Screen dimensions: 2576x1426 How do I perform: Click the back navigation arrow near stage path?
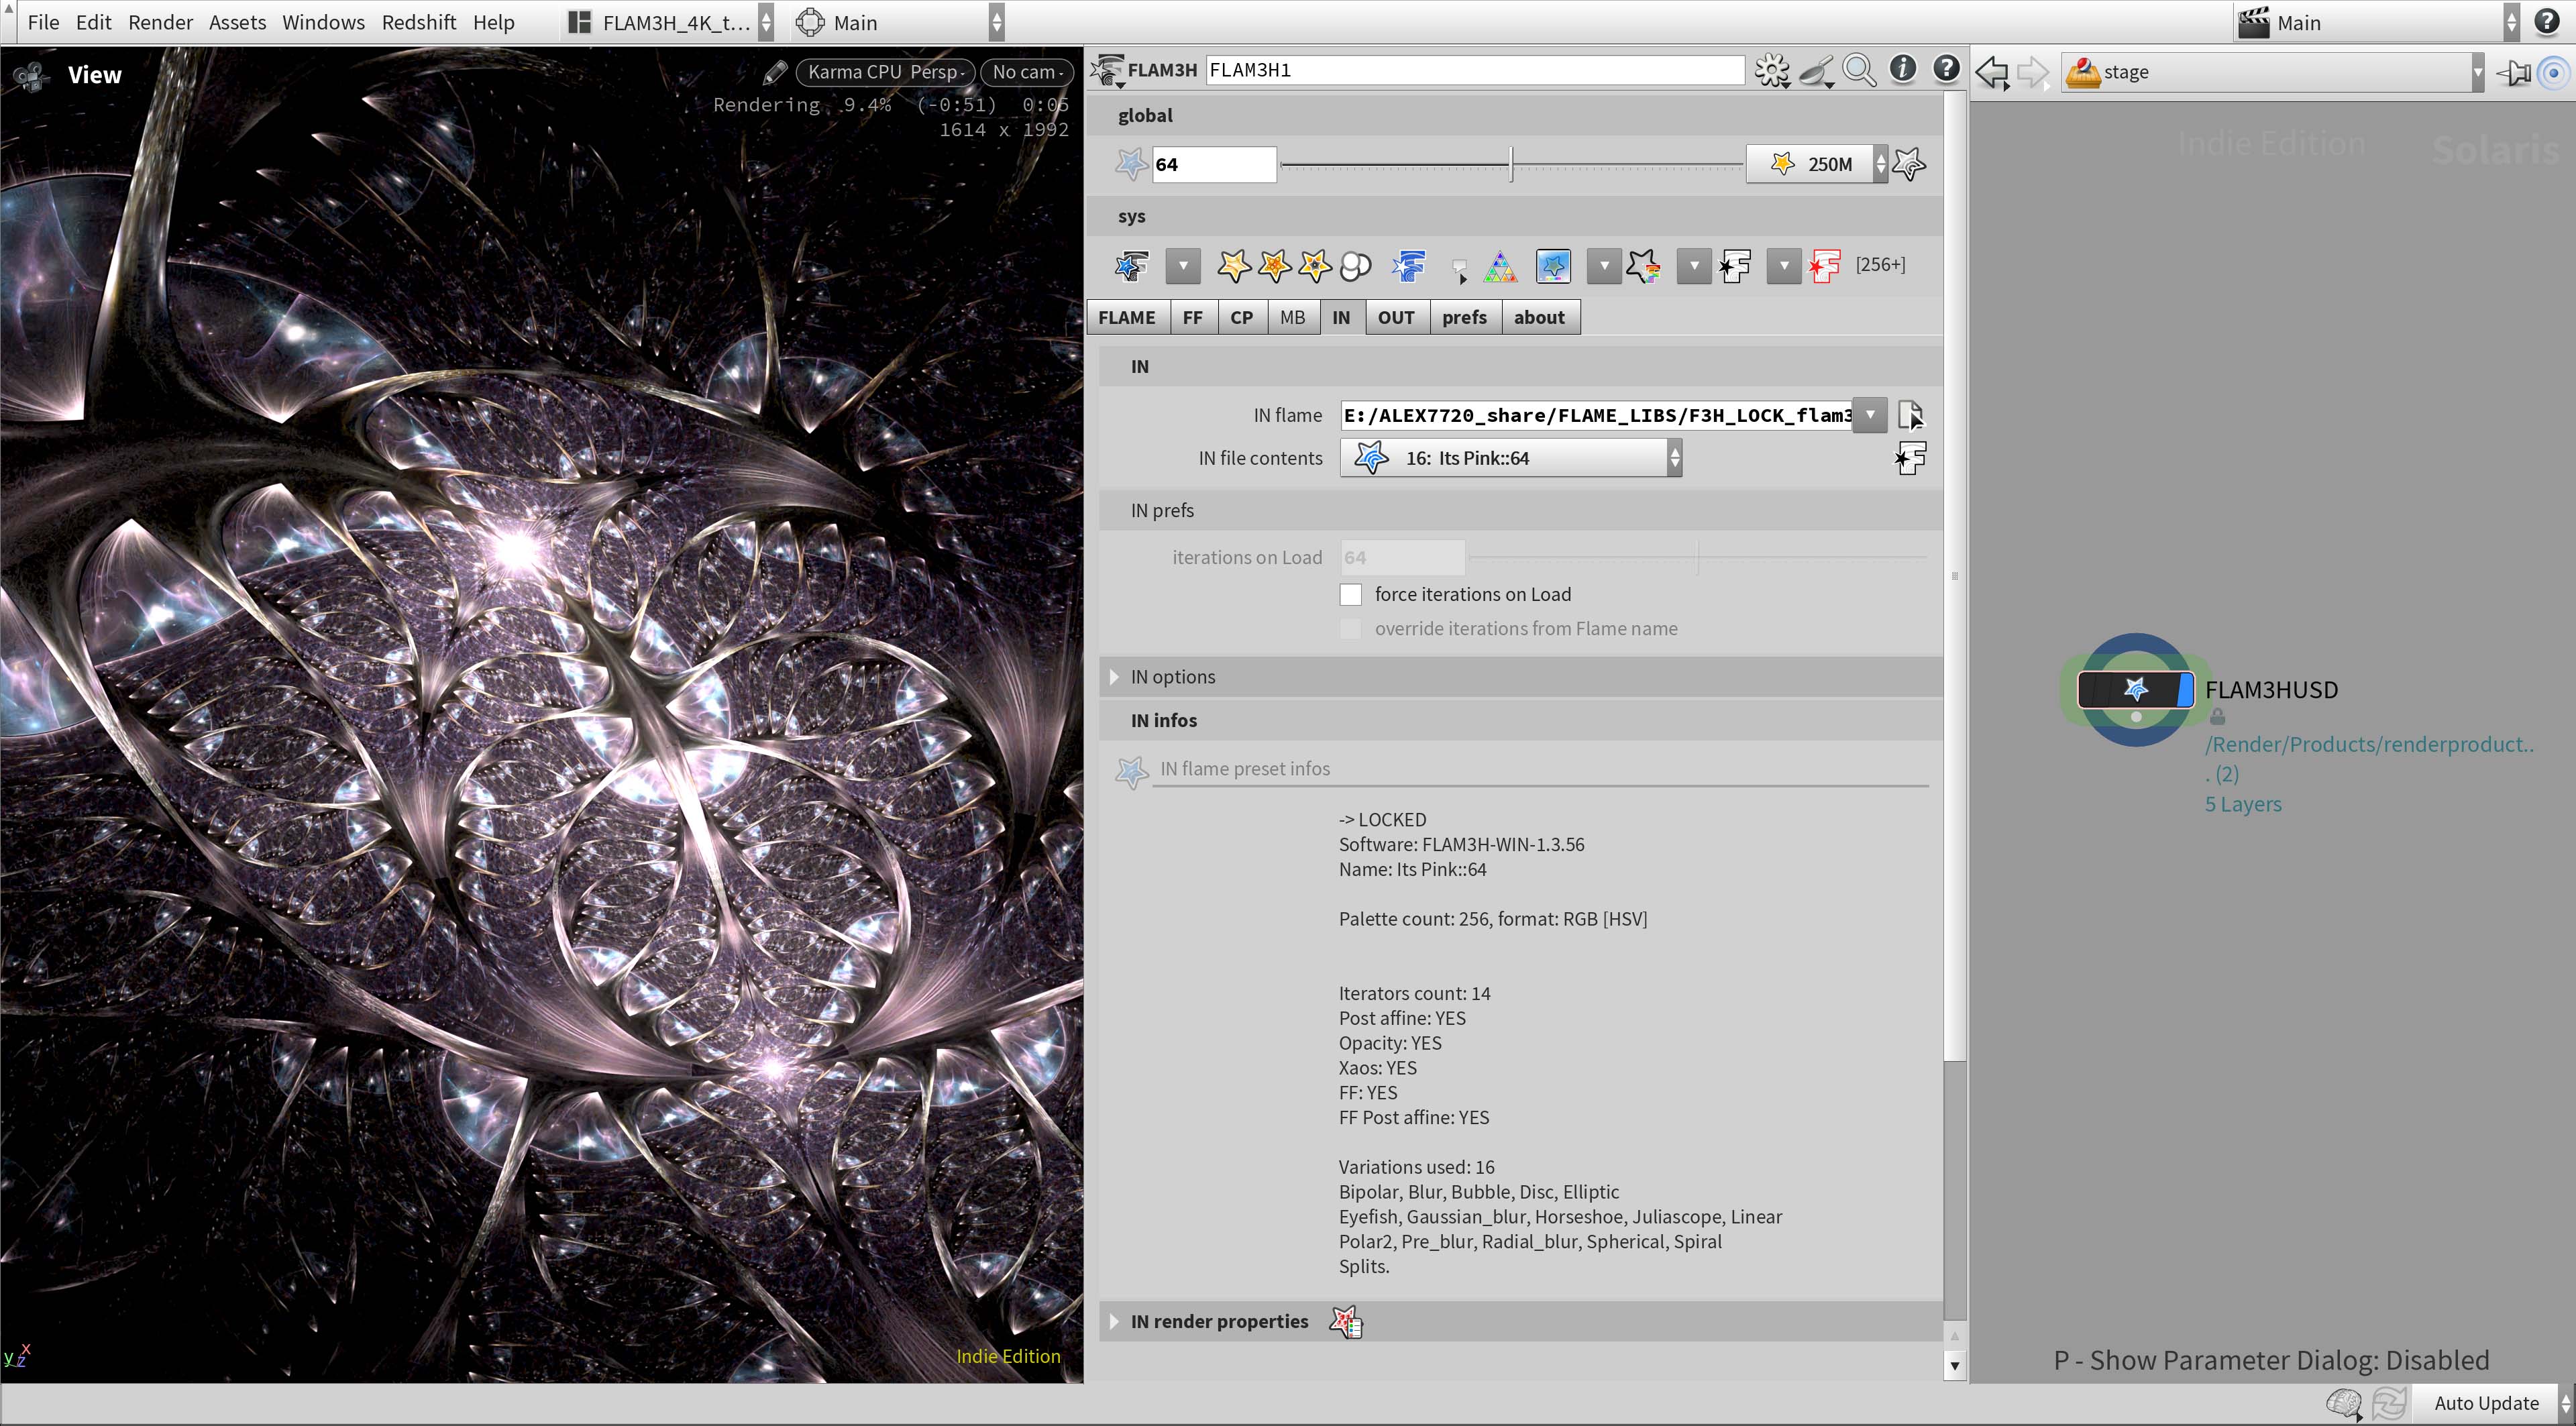(x=1991, y=71)
